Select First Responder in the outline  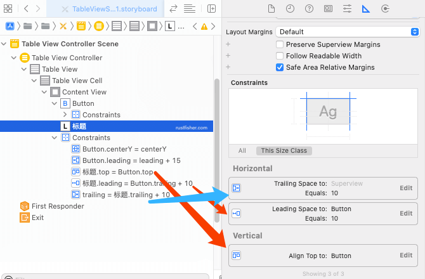click(58, 206)
